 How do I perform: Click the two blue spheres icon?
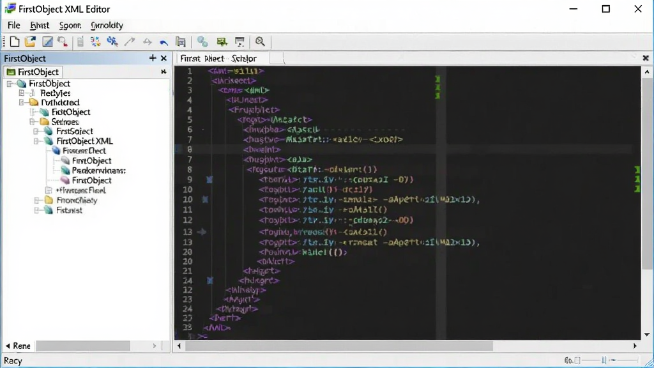[202, 42]
